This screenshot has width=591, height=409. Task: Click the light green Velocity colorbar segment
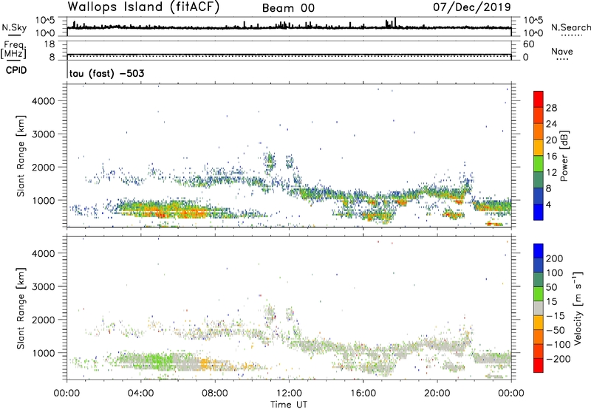539,294
